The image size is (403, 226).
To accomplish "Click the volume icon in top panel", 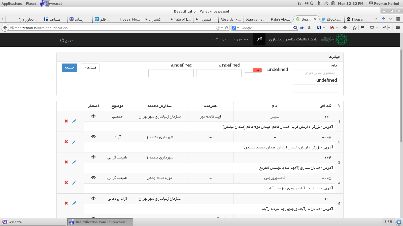I will [x=306, y=4].
